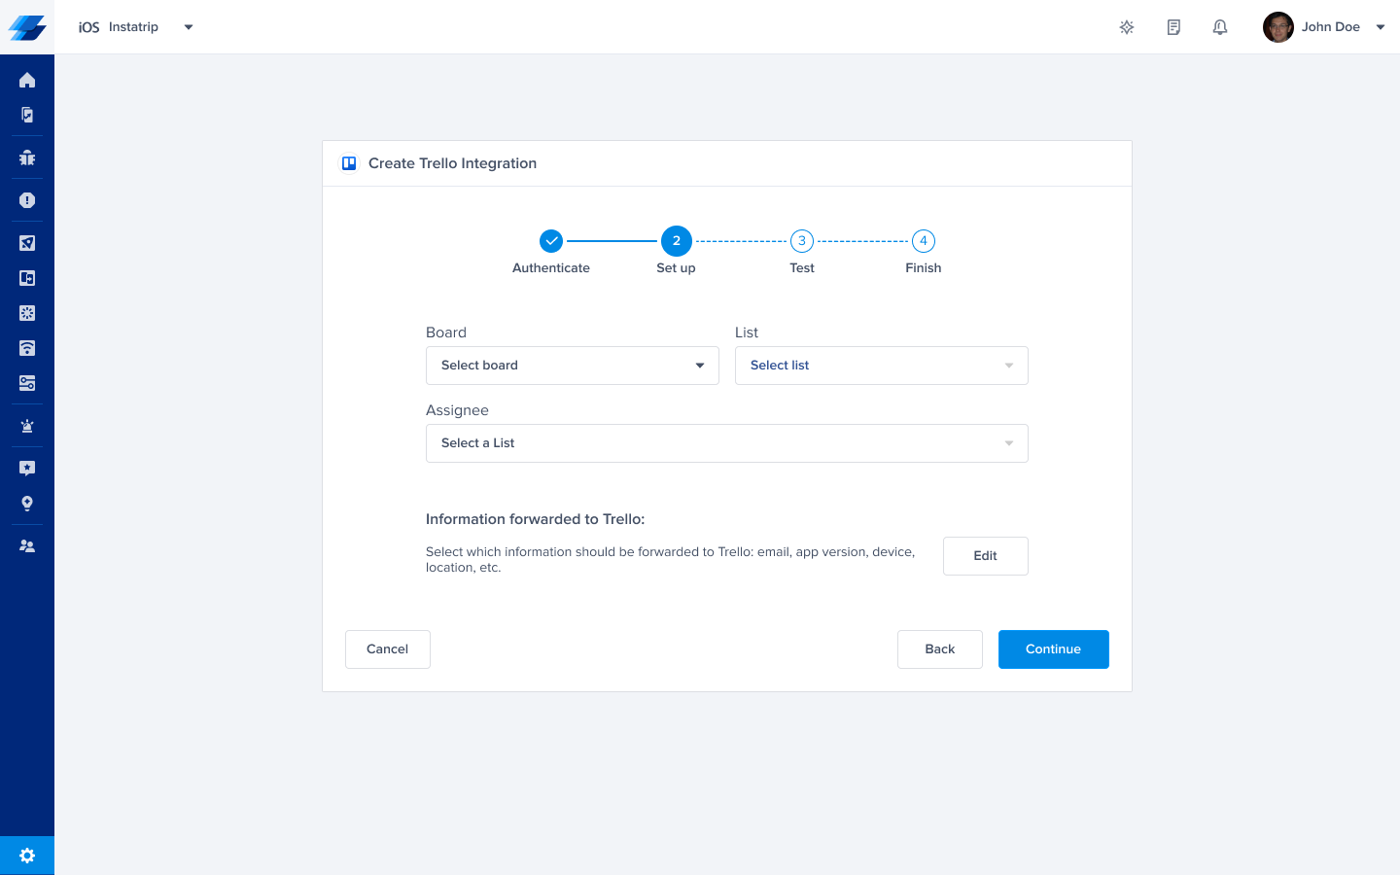The height and width of the screenshot is (875, 1400).
Task: Open the John Doe account menu arrow
Action: [1381, 27]
